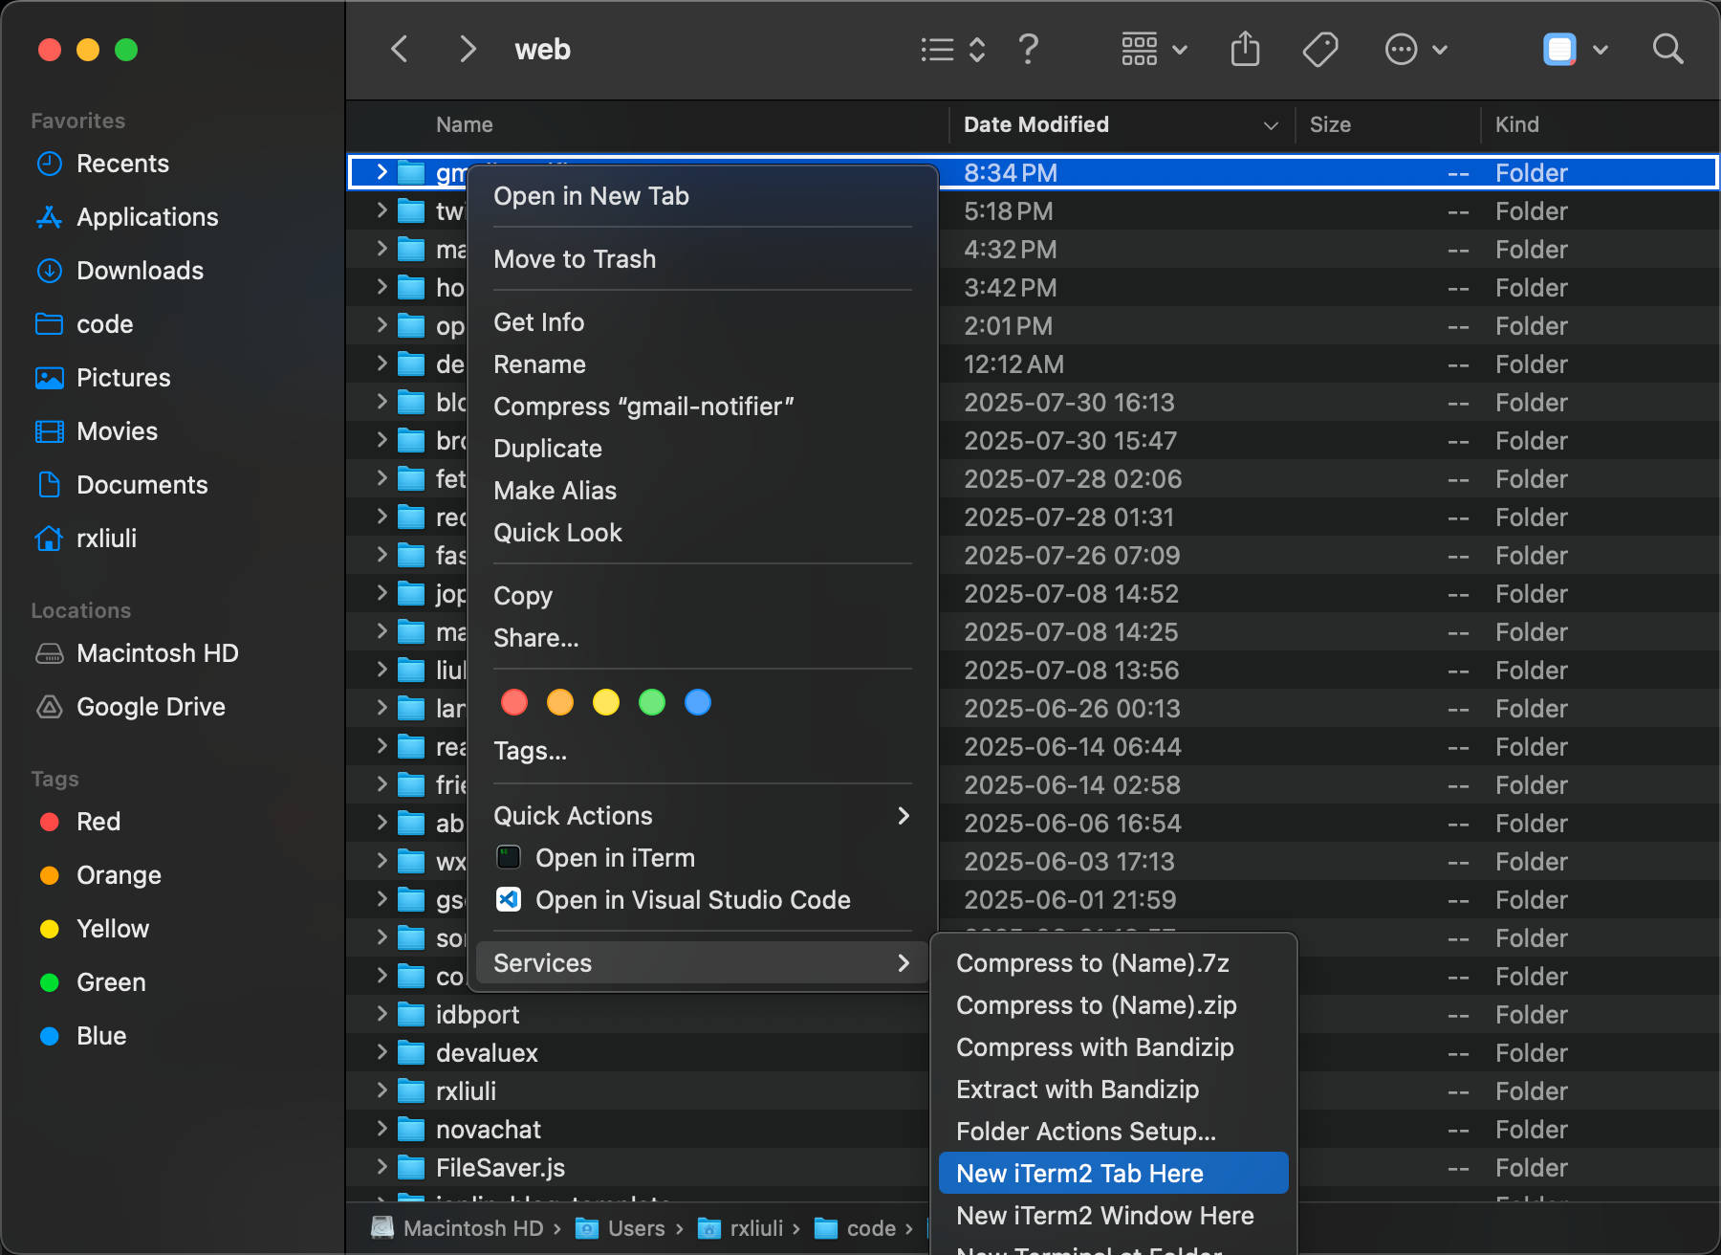The height and width of the screenshot is (1255, 1721).
Task: Click the question mark help icon
Action: (1028, 49)
